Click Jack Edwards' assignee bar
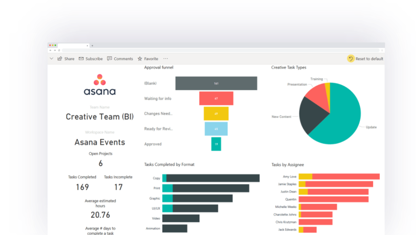The image size is (416, 235). (x=308, y=229)
